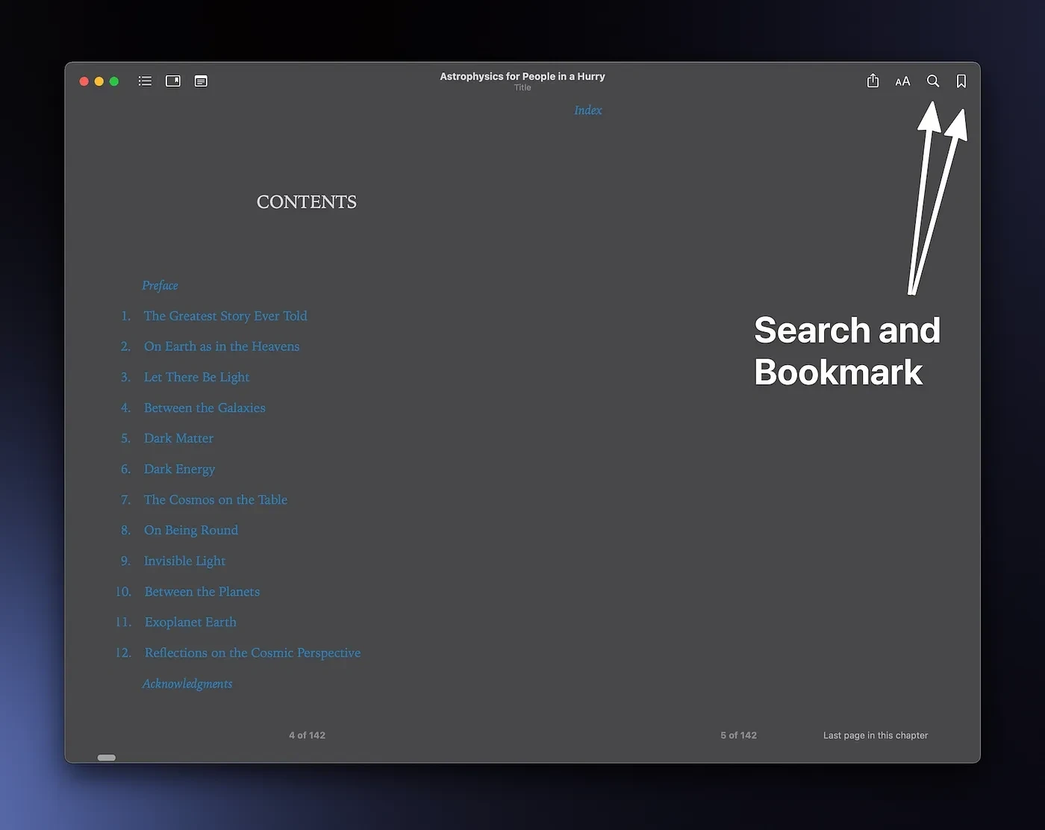
Task: Open Between the Galaxies chapter
Action: [x=205, y=408]
